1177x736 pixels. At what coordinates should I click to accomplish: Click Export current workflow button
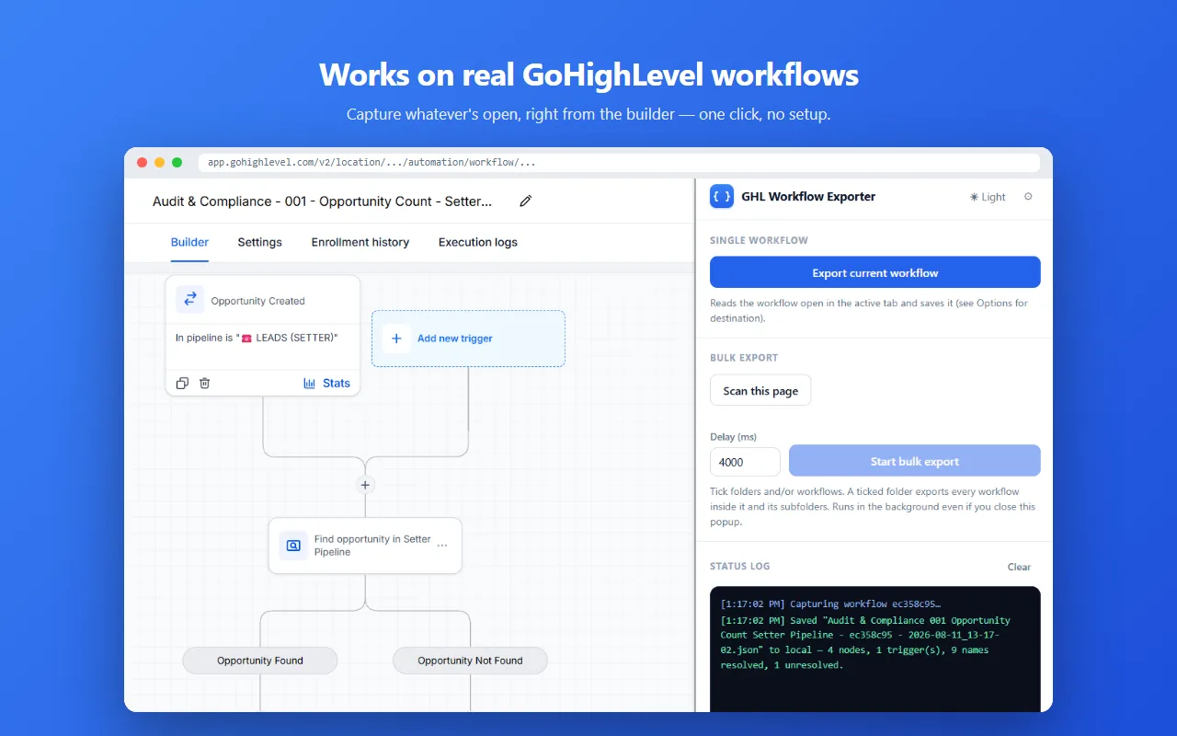point(875,272)
